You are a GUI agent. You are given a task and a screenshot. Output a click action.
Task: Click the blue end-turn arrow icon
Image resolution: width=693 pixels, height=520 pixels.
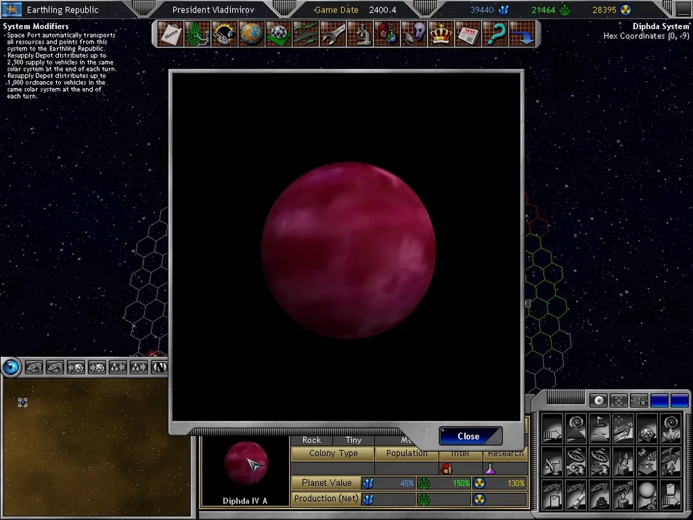[524, 33]
